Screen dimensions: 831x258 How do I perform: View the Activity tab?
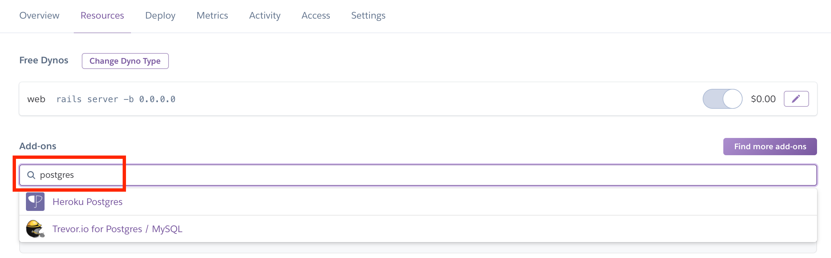coord(265,16)
